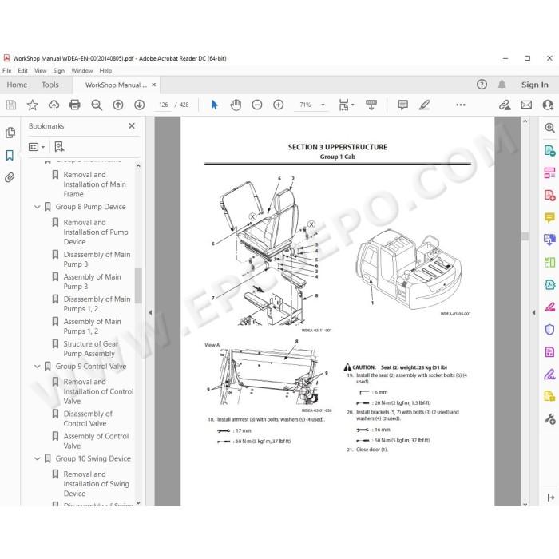The height and width of the screenshot is (559, 559).
Task: Print the document
Action: [x=75, y=105]
